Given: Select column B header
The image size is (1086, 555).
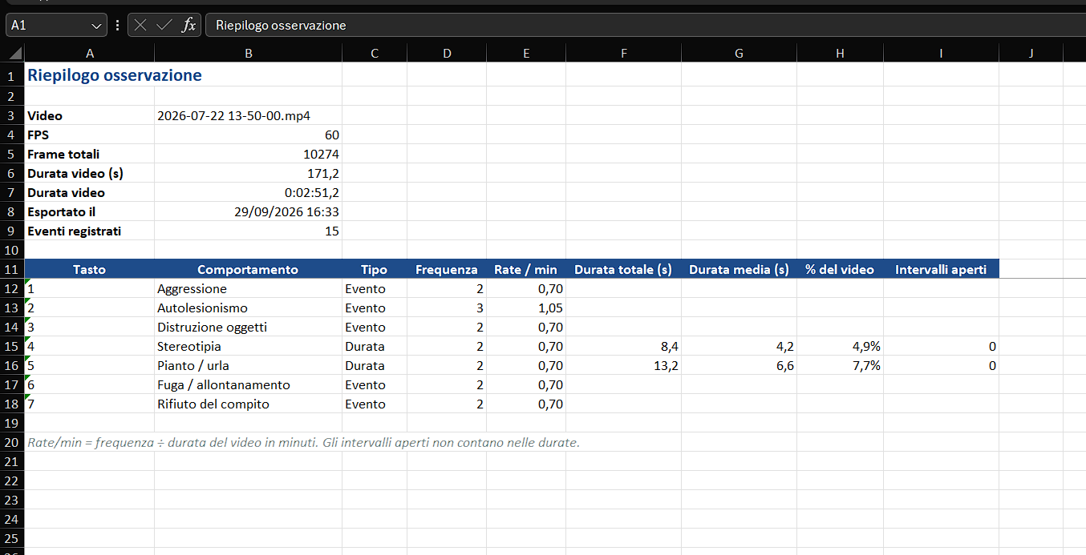Looking at the screenshot, I should [x=248, y=53].
